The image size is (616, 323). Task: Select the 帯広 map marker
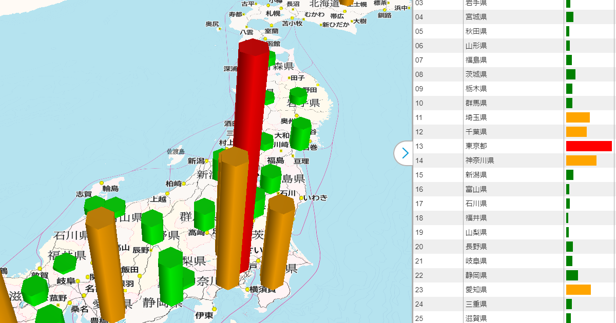pyautogui.click(x=344, y=11)
